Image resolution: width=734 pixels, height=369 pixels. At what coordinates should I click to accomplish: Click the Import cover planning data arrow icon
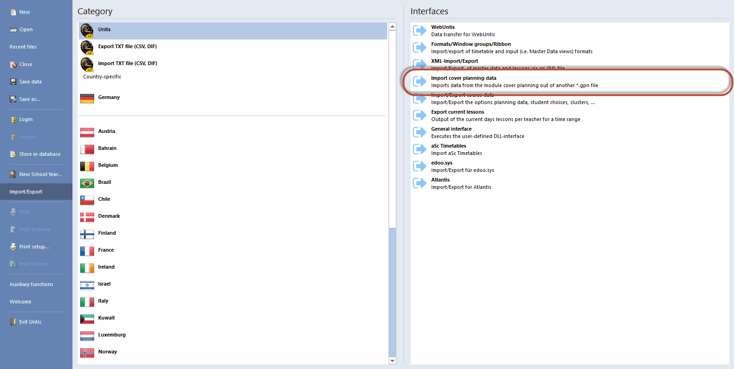(420, 82)
